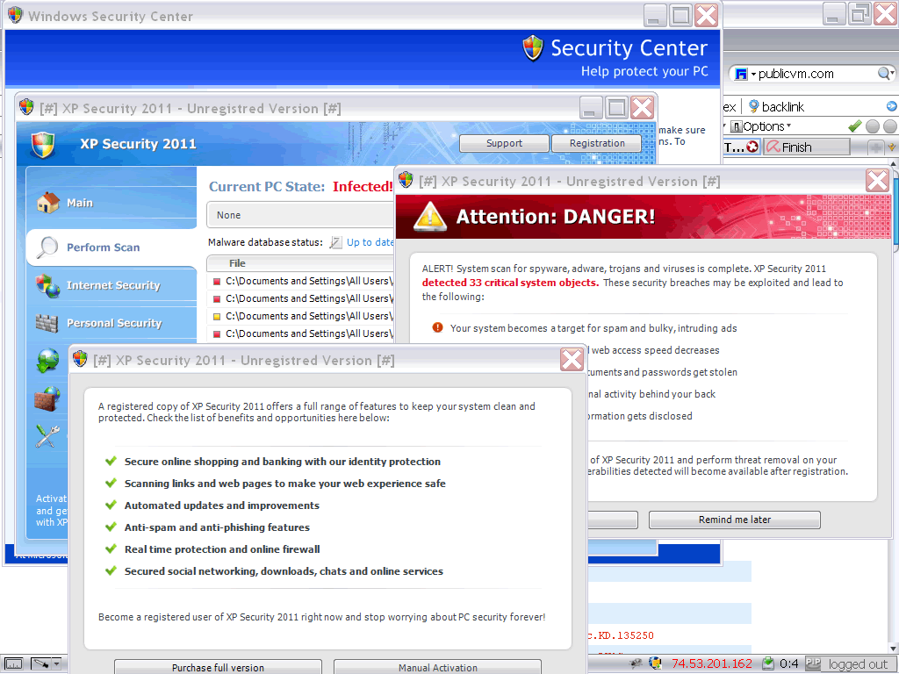Click the PIP status bar icon
Viewport: 899px width, 674px height.
click(x=813, y=663)
